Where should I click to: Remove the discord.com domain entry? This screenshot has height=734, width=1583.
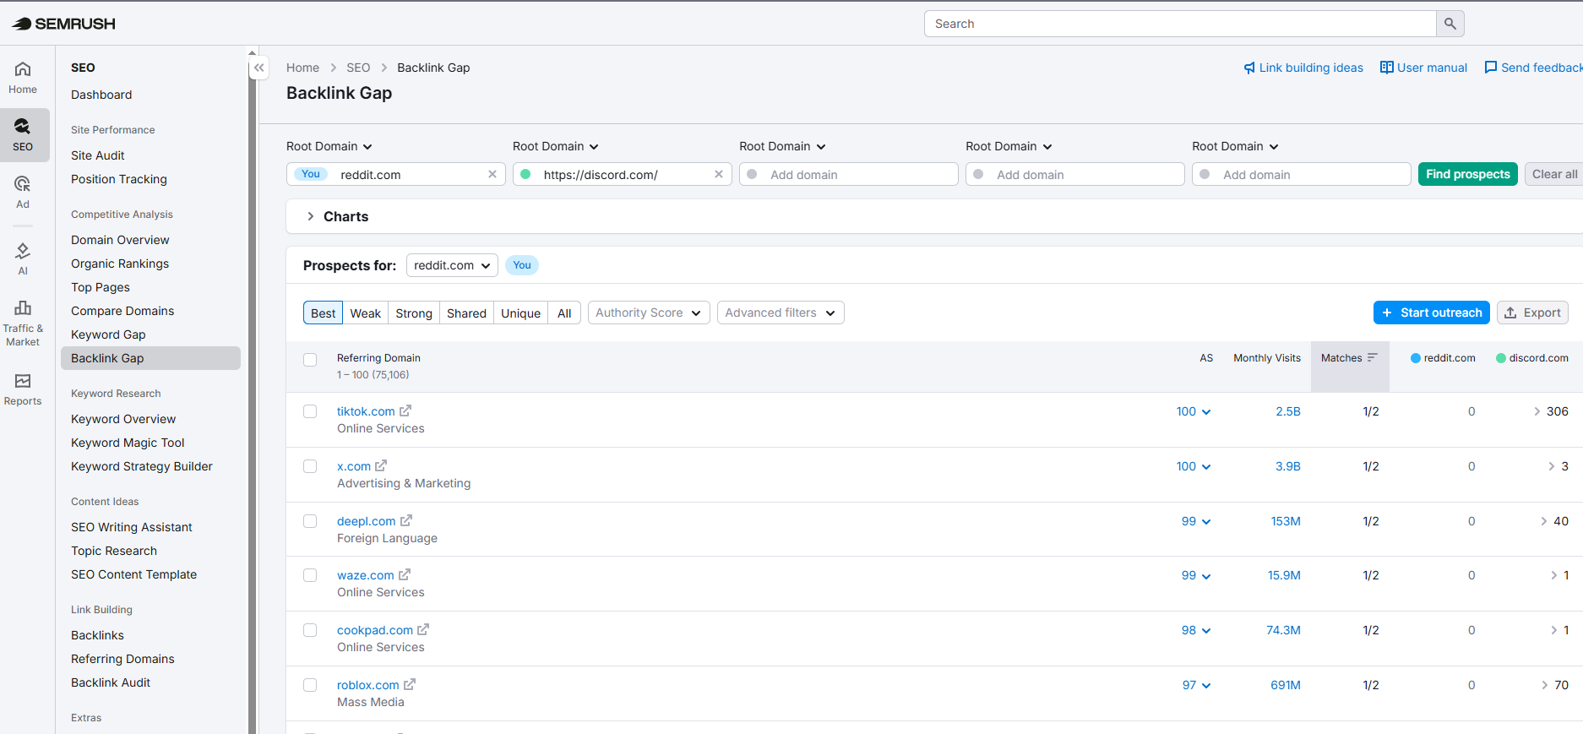(719, 174)
